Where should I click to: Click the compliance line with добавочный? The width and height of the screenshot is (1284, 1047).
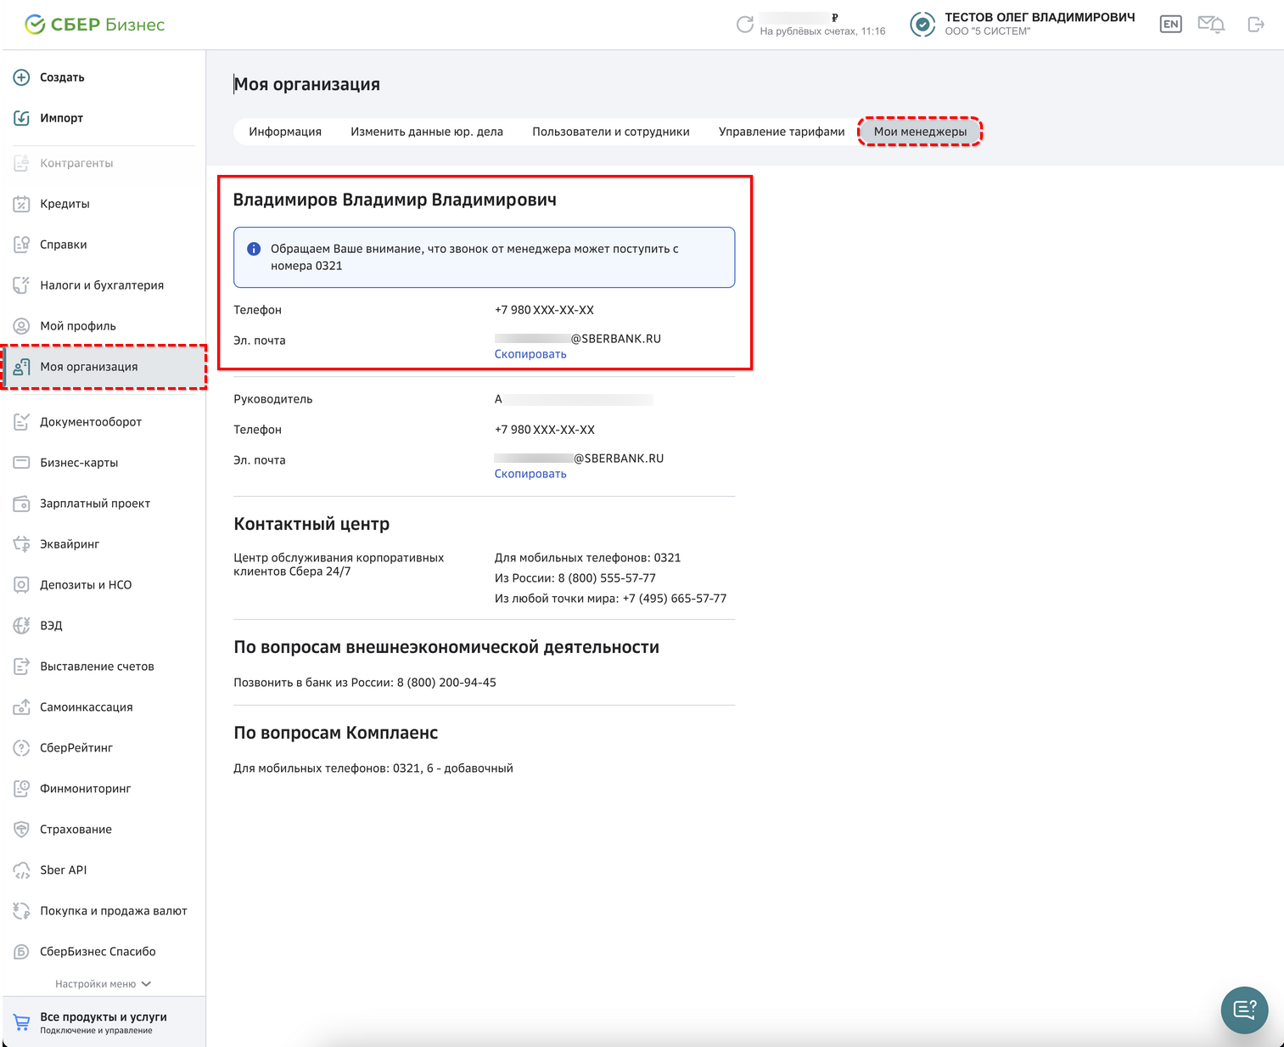coord(373,768)
